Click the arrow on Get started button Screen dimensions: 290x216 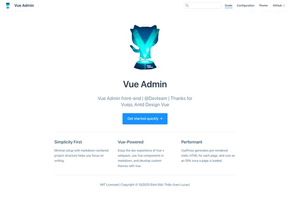pyautogui.click(x=161, y=119)
